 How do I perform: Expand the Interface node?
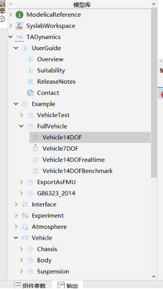(x=16, y=204)
